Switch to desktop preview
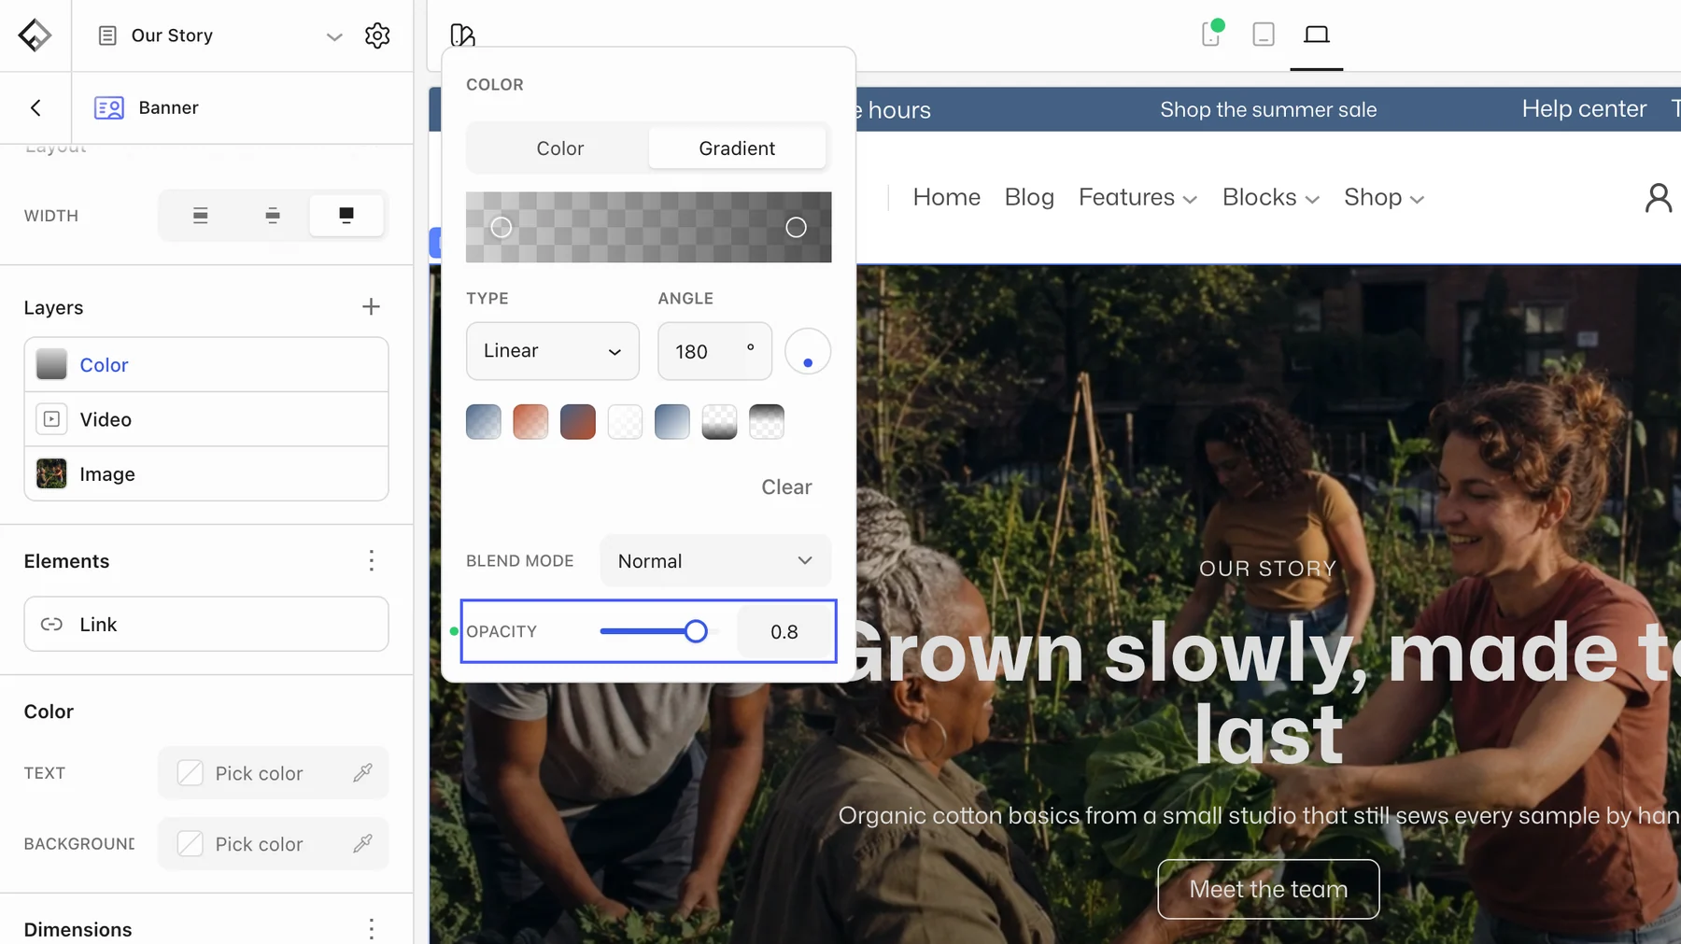This screenshot has height=944, width=1681. coord(1317,35)
